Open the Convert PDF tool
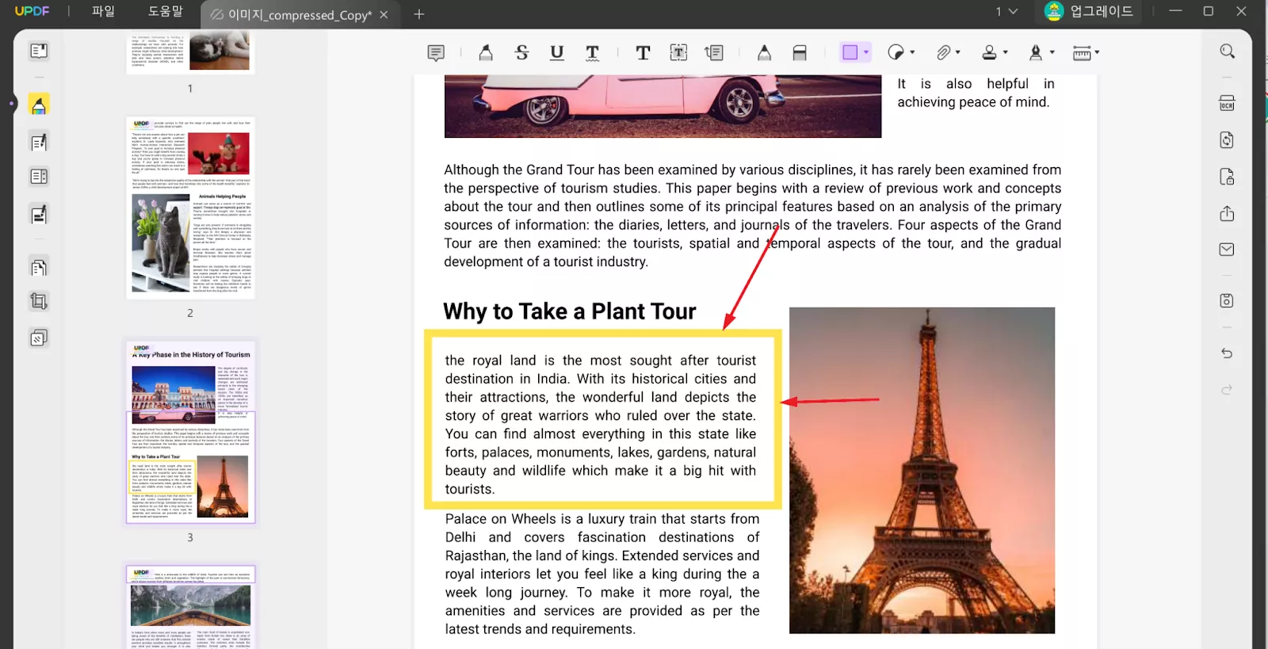Image resolution: width=1268 pixels, height=649 pixels. 1228,140
